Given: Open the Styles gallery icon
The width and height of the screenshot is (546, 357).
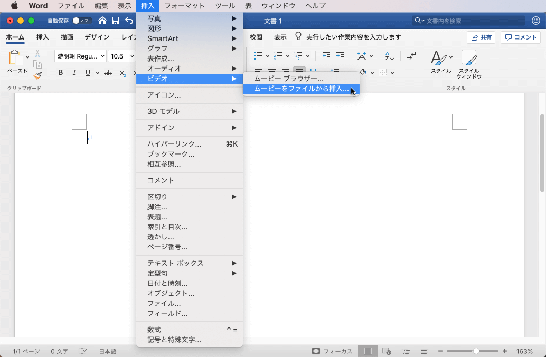Looking at the screenshot, I should point(439,57).
